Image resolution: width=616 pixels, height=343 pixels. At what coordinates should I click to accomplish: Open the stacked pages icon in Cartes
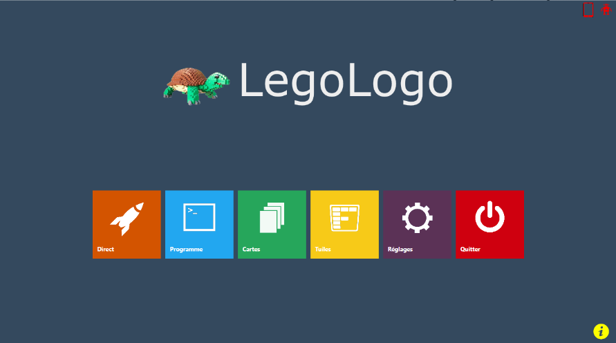272,218
